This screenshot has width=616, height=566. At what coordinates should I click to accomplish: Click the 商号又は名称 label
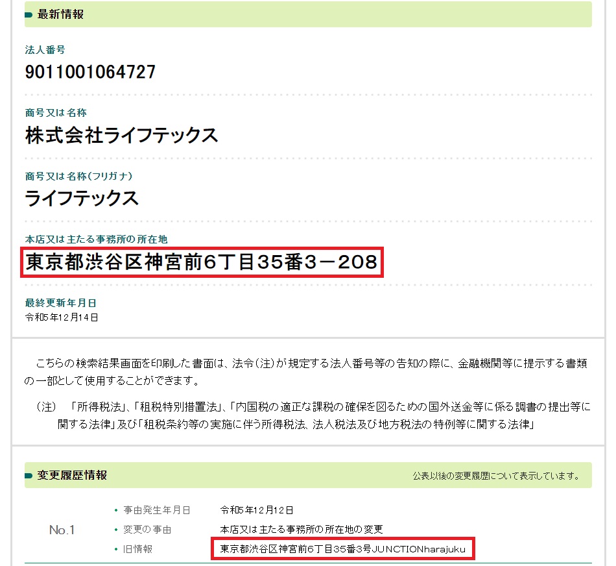[x=56, y=113]
